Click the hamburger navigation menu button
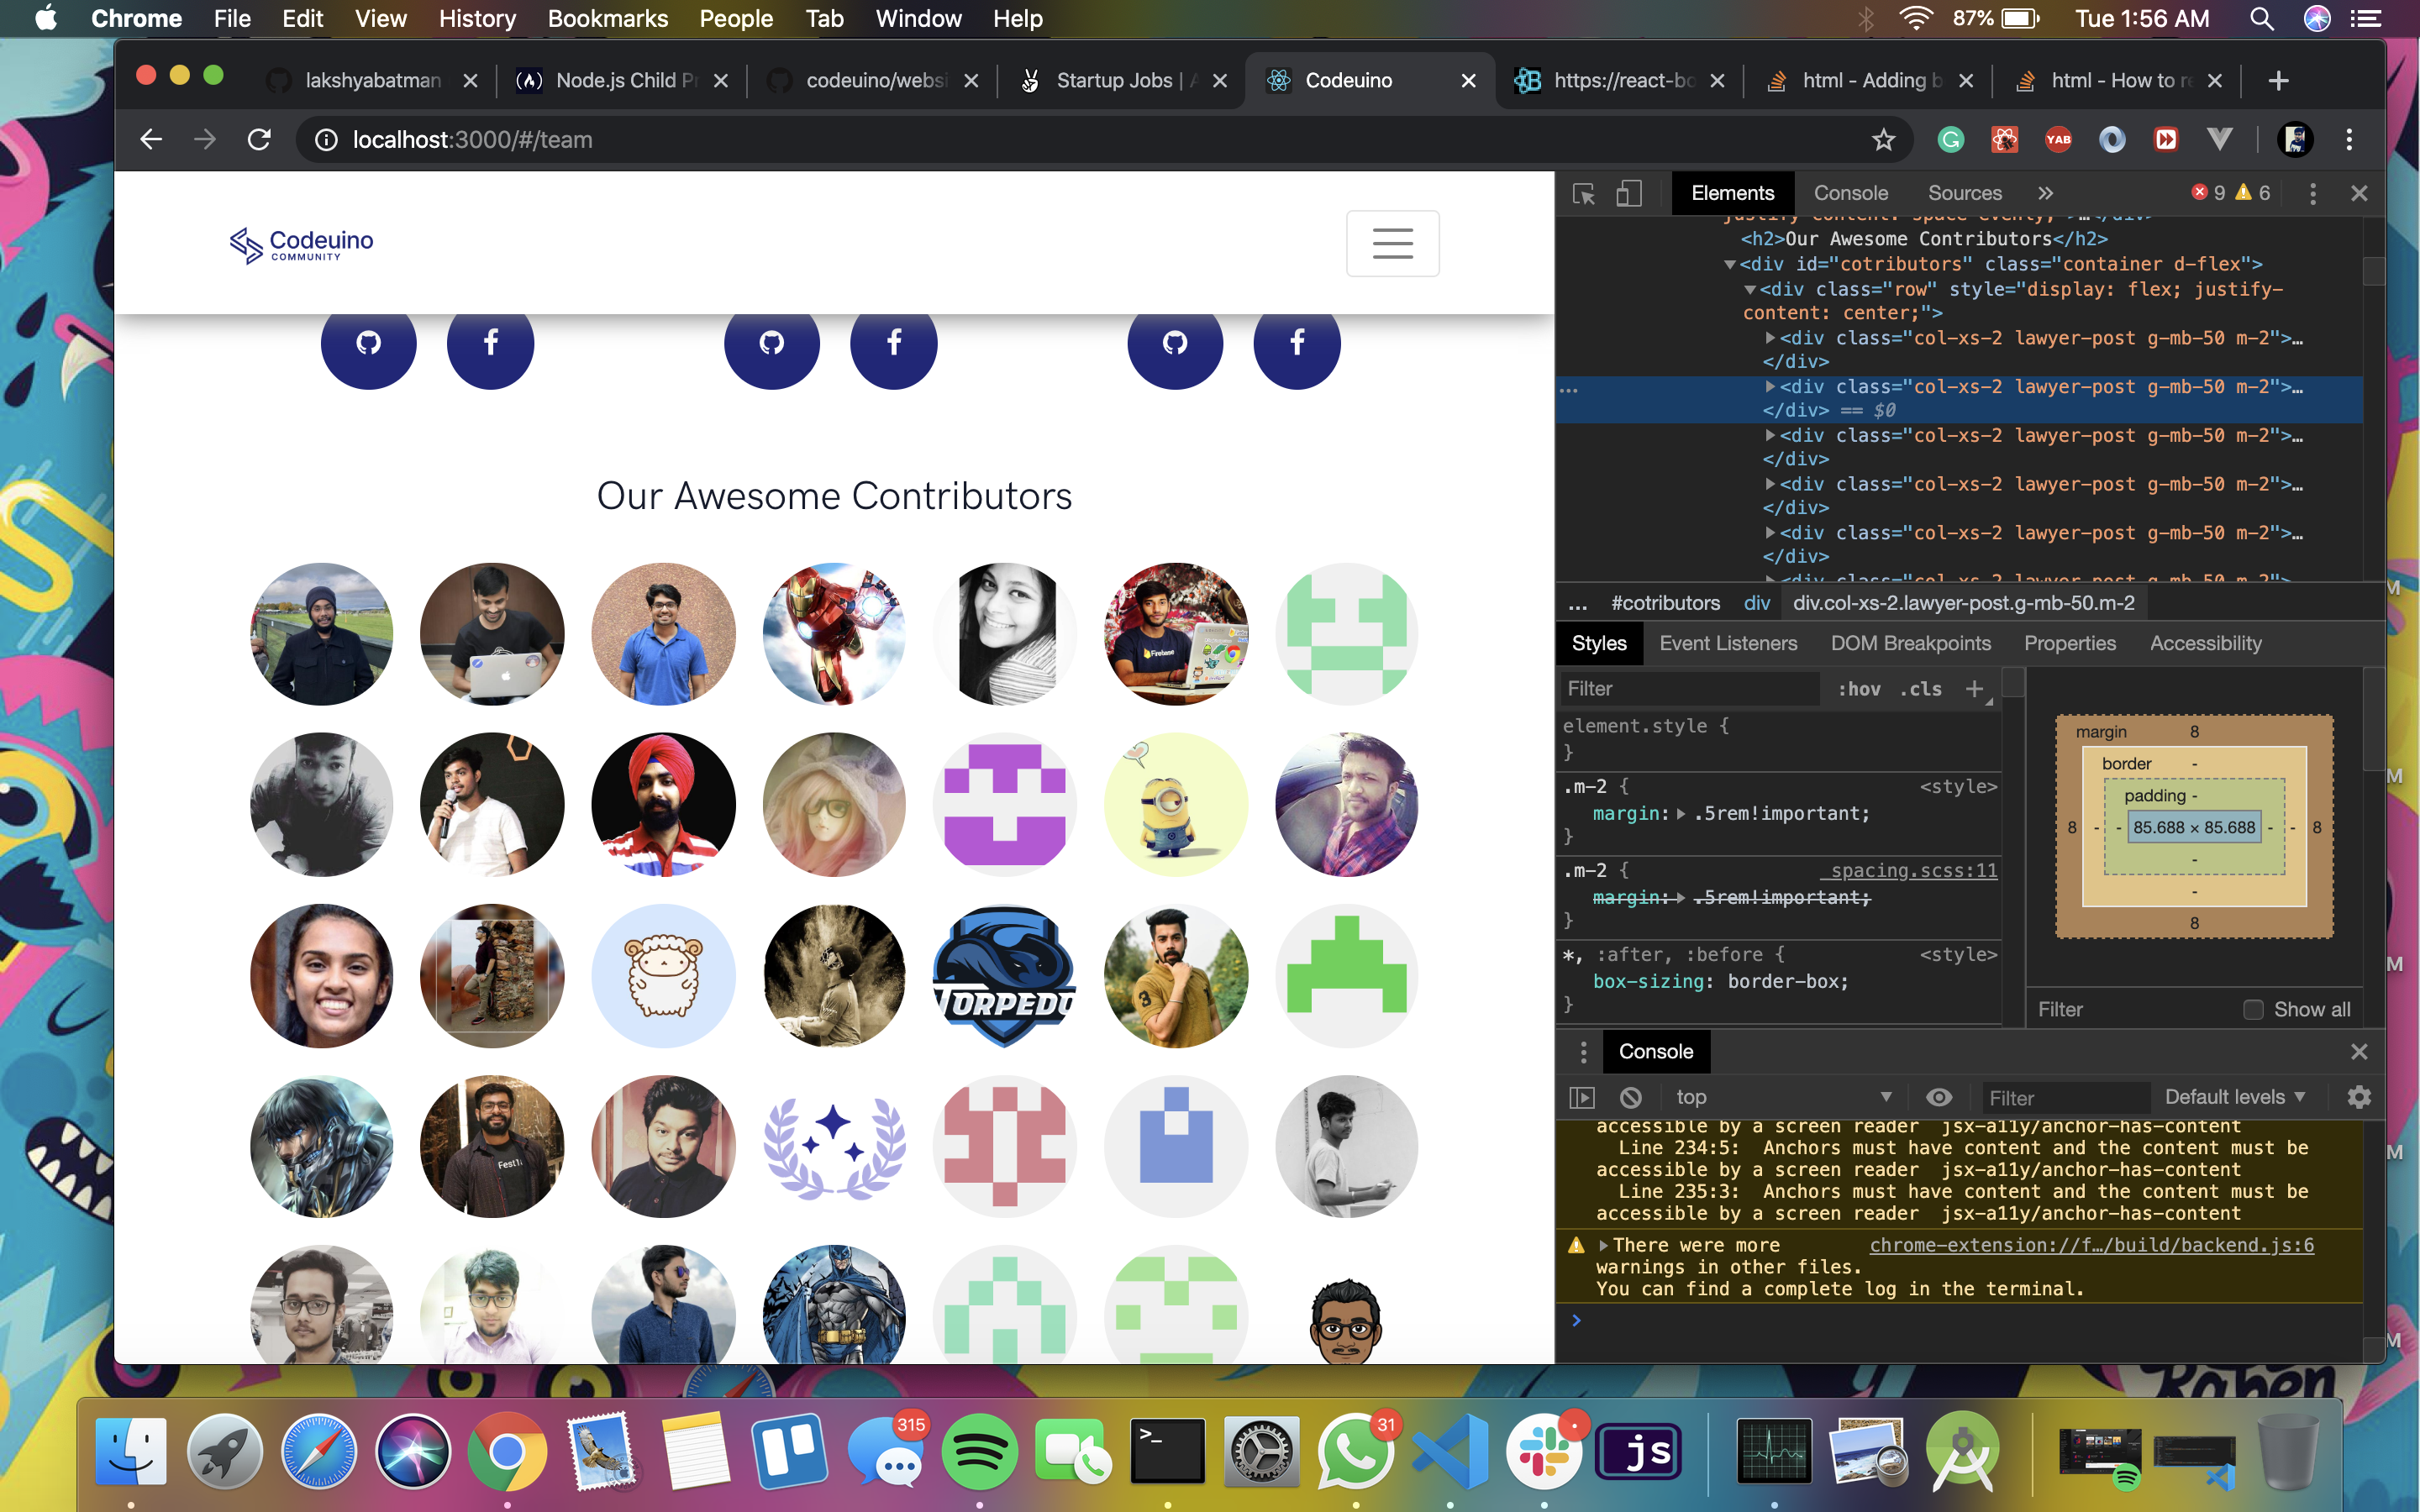 pyautogui.click(x=1392, y=243)
